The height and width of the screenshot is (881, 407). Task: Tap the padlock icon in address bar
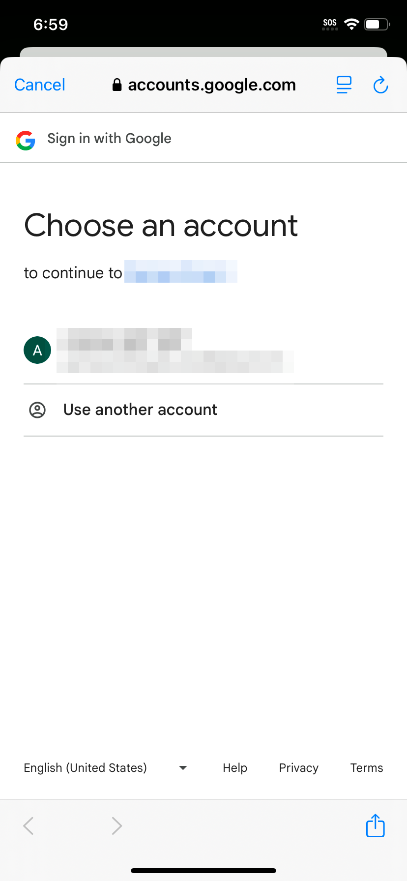pos(117,85)
